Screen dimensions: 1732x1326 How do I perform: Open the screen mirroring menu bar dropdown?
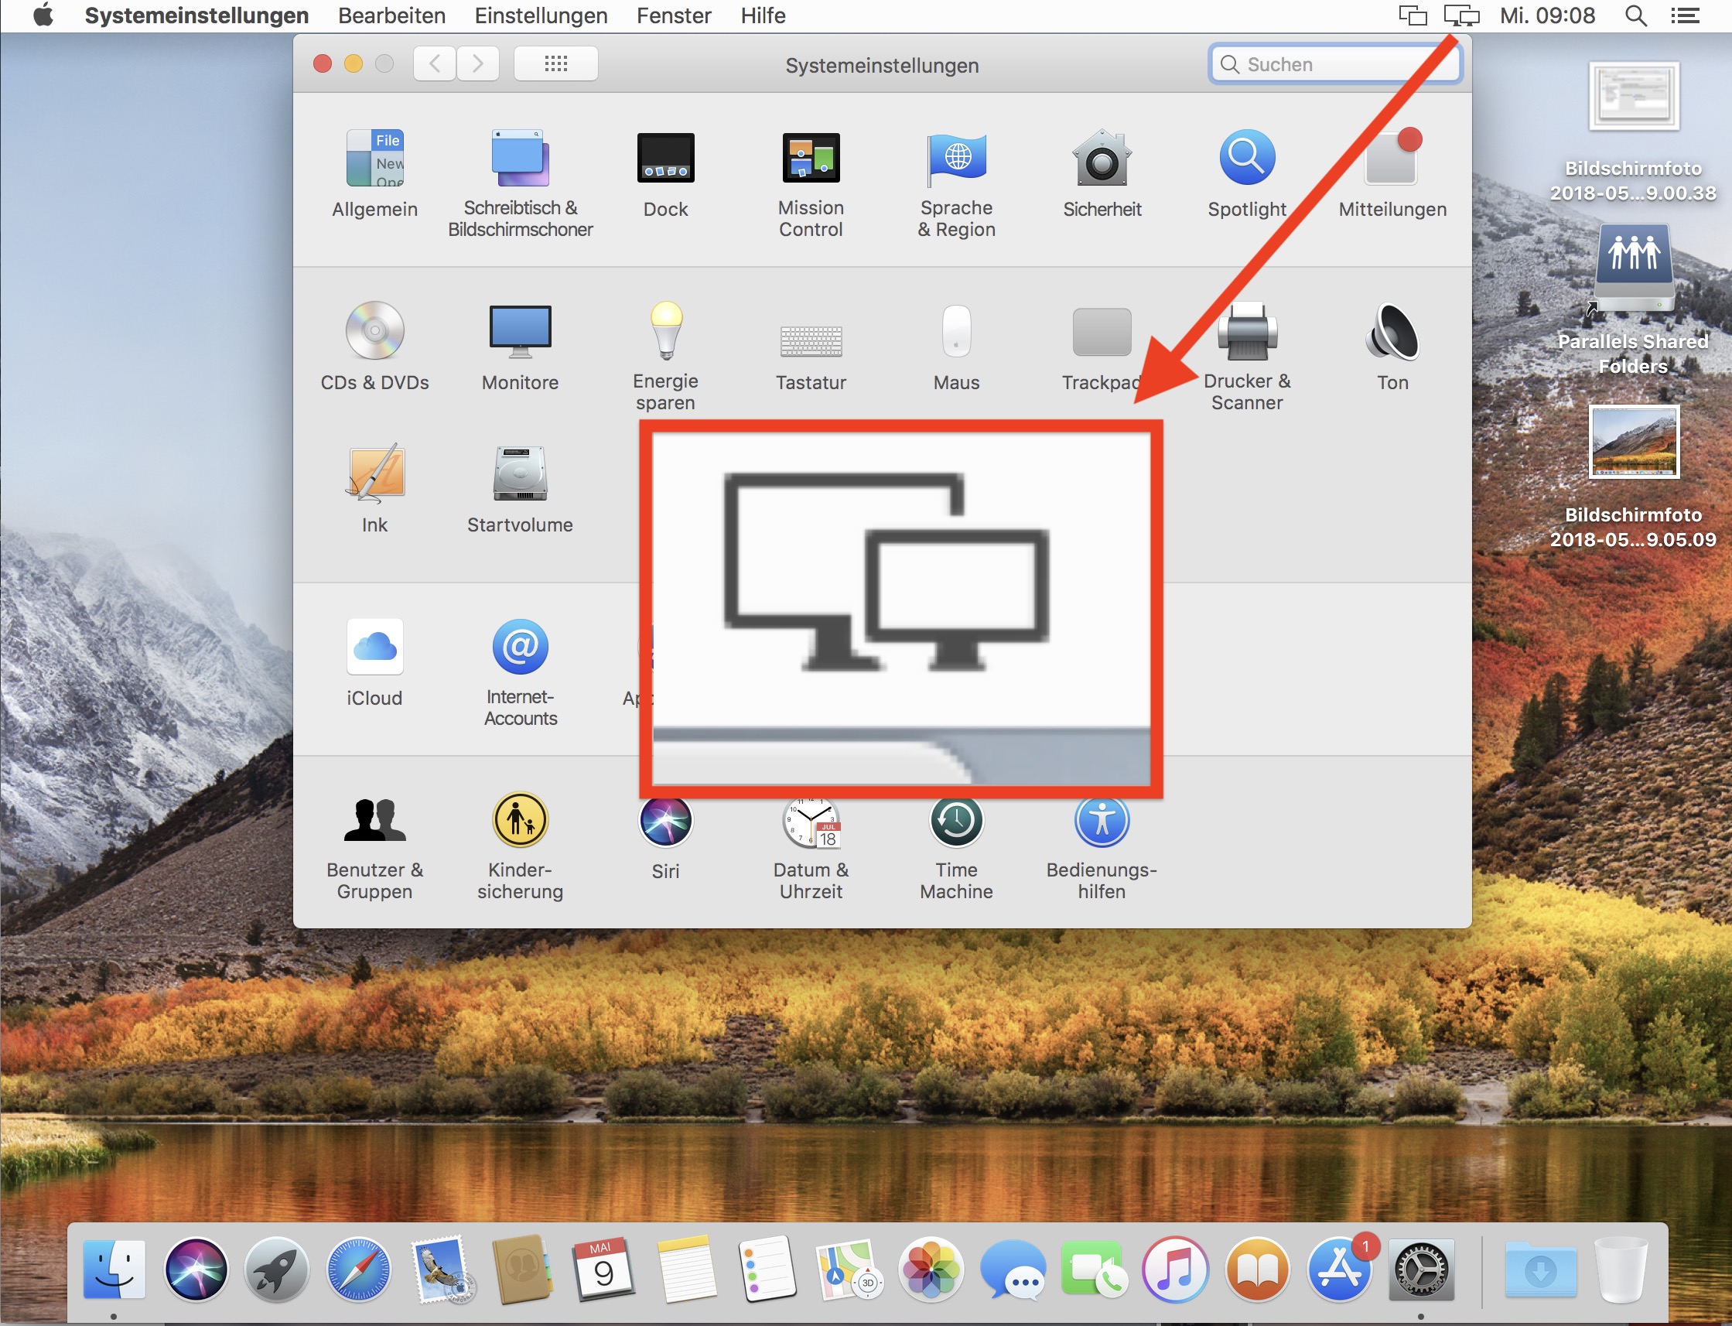1460,15
